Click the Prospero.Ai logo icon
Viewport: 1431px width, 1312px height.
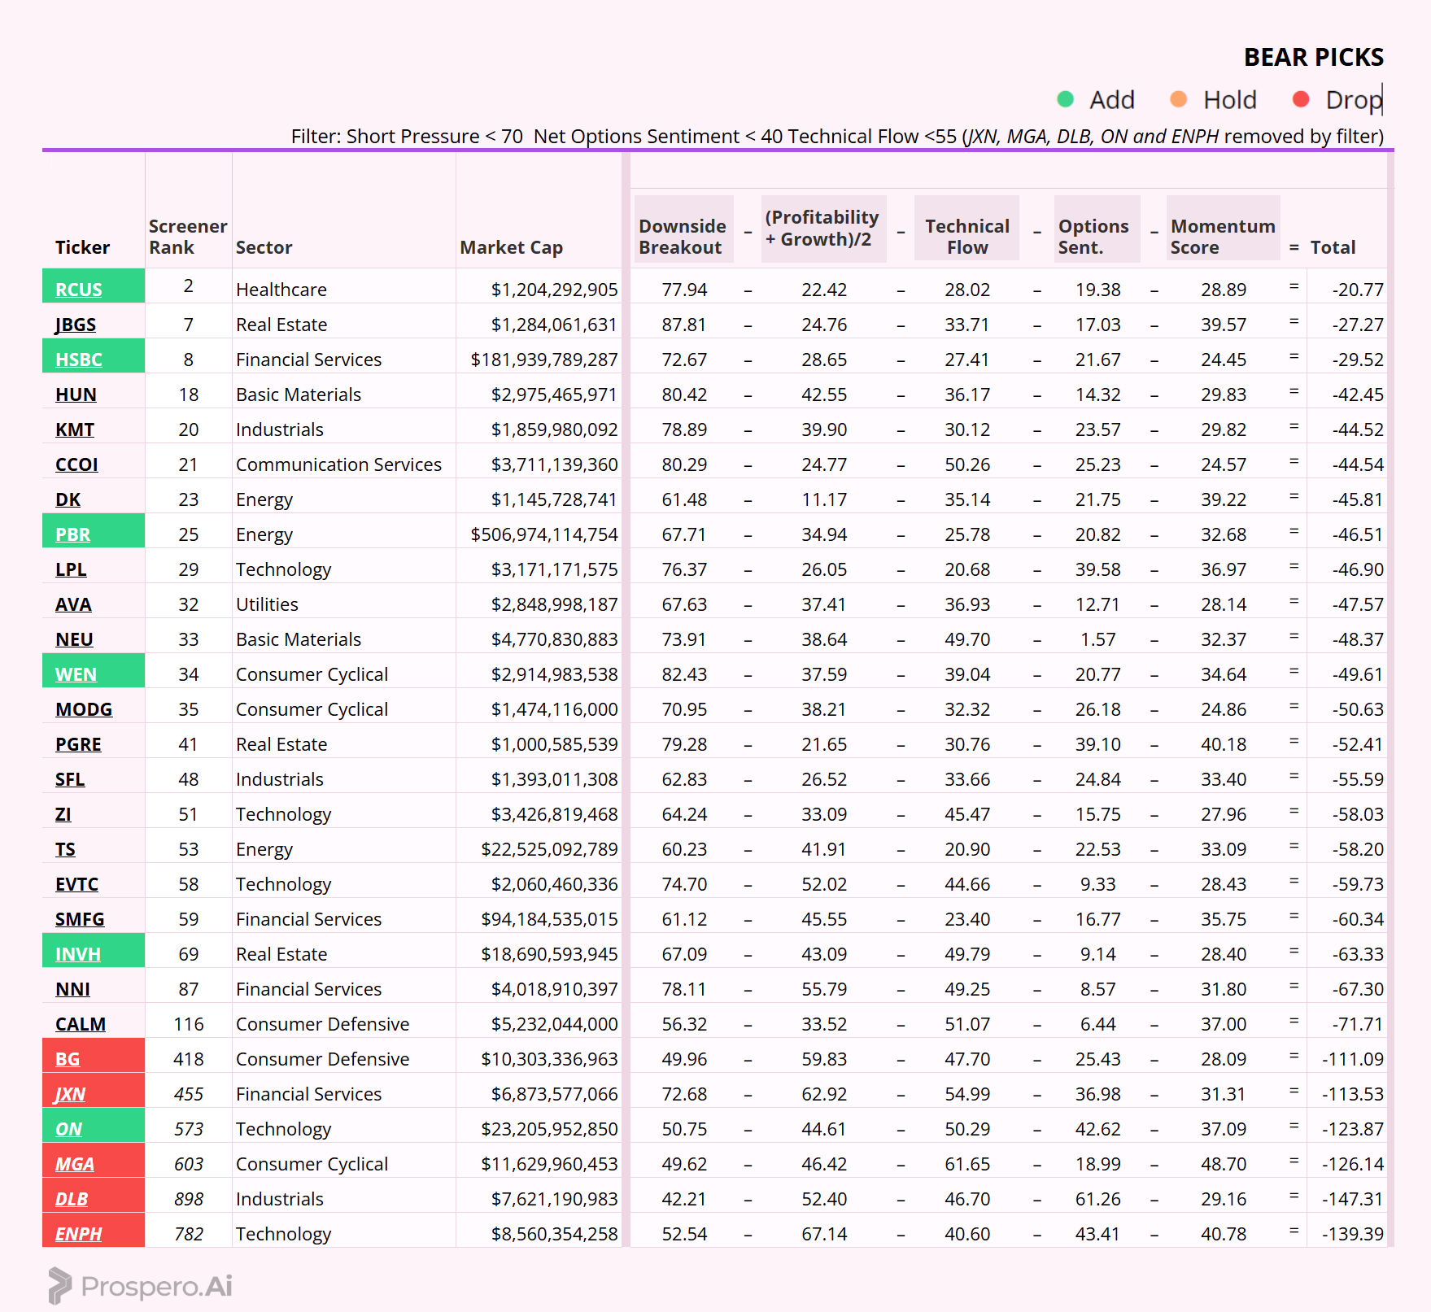coord(59,1286)
